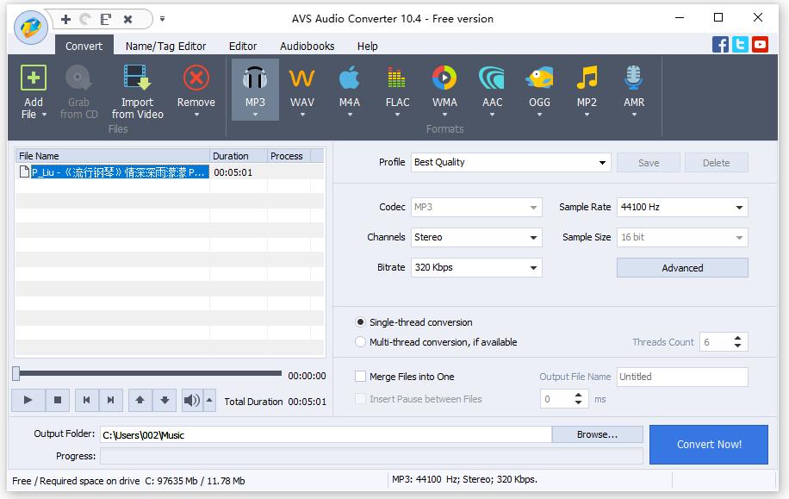The height and width of the screenshot is (499, 789).
Task: Expand the Profile Best Quality dropdown
Action: click(602, 163)
